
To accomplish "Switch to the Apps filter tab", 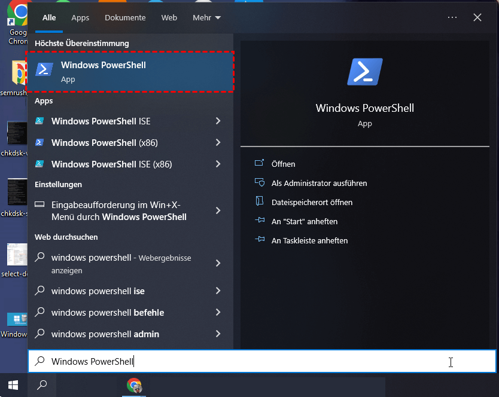I will (80, 18).
